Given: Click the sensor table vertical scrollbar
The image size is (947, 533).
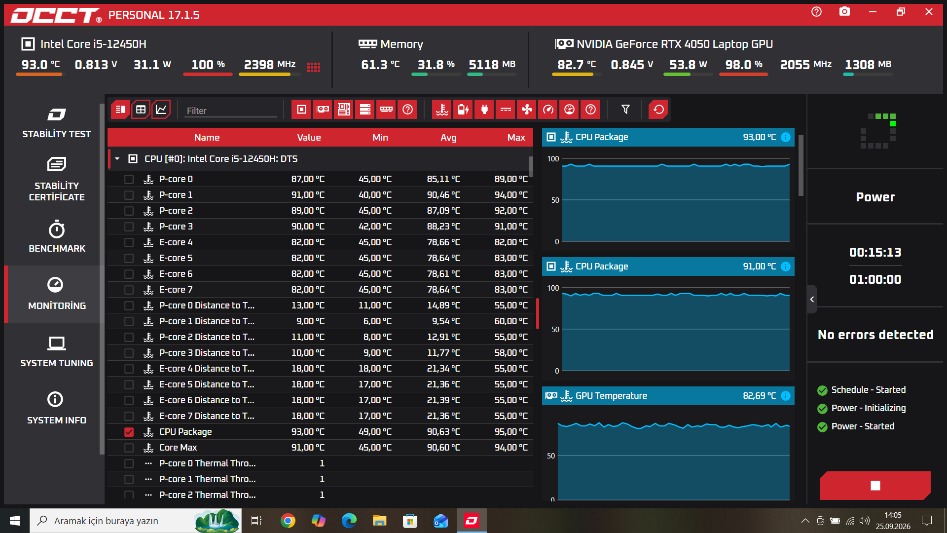Looking at the screenshot, I should click(531, 166).
